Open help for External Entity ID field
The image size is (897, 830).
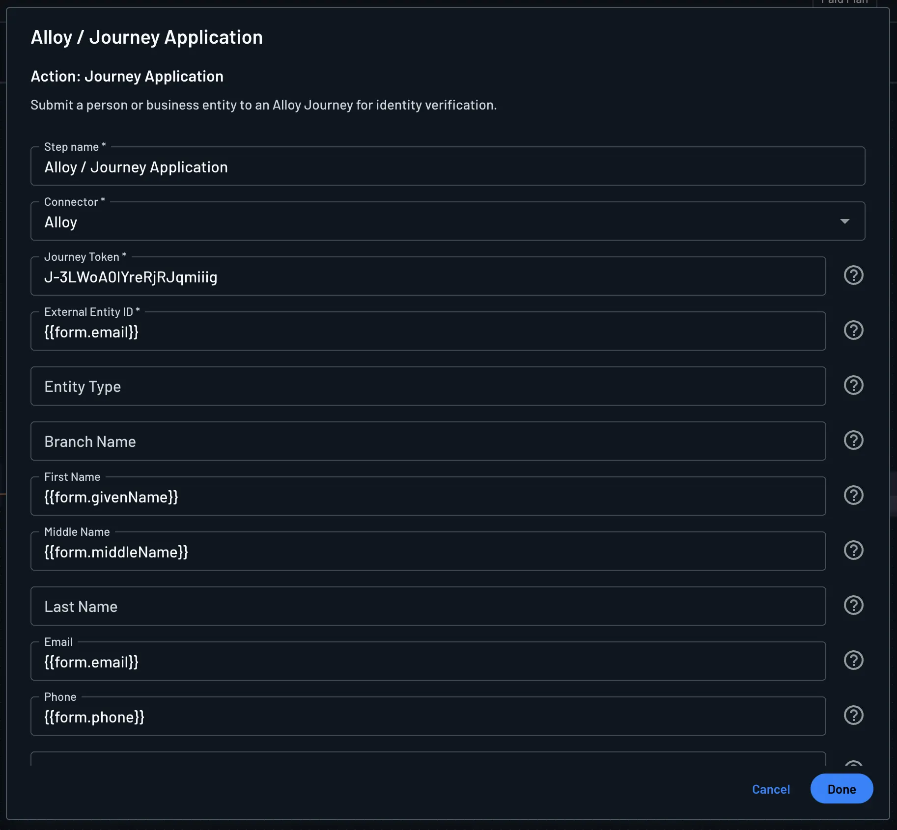pyautogui.click(x=853, y=330)
